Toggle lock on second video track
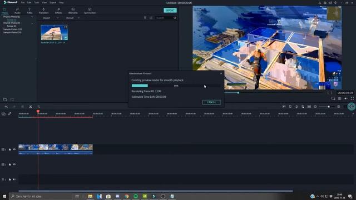356x200 pixels. click(10, 164)
